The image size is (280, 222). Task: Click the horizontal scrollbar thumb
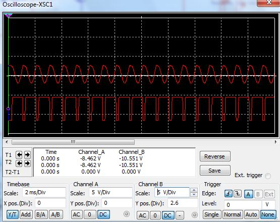73,142
